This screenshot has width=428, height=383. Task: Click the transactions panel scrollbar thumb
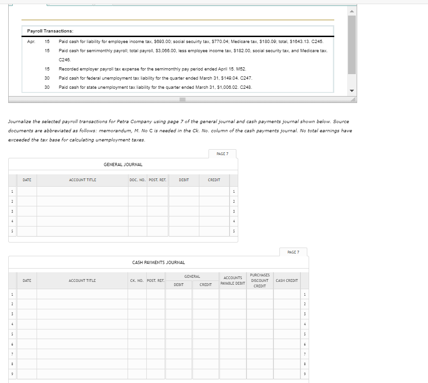click(x=352, y=45)
